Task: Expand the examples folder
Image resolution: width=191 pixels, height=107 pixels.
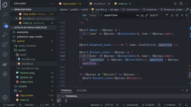Action: click(x=23, y=32)
